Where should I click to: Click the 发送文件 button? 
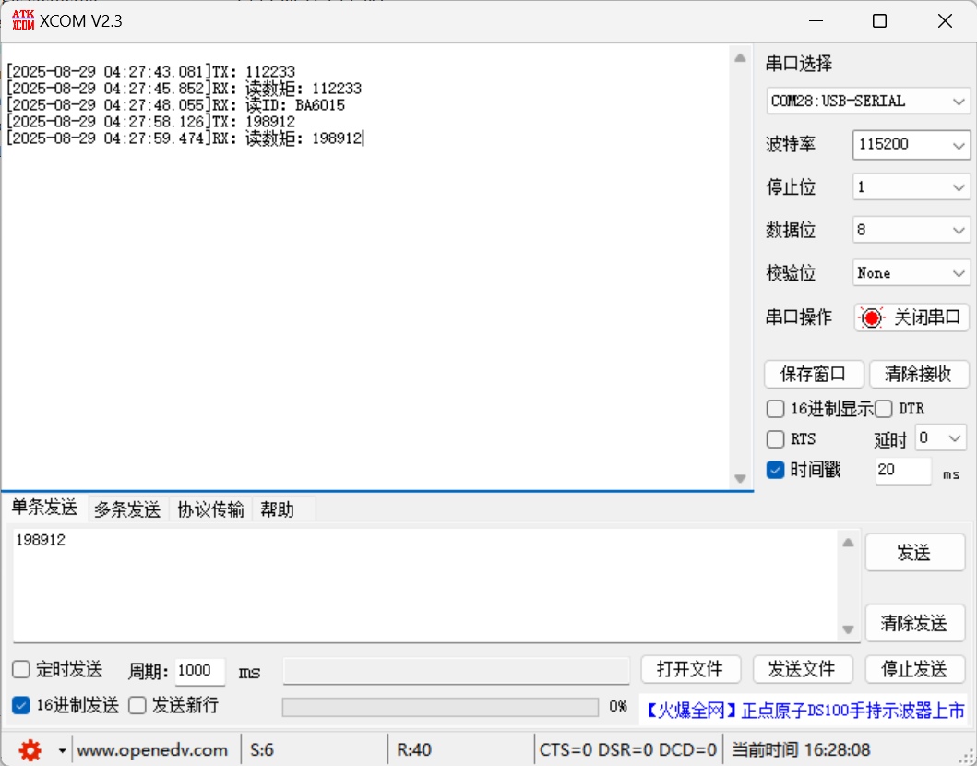(803, 669)
